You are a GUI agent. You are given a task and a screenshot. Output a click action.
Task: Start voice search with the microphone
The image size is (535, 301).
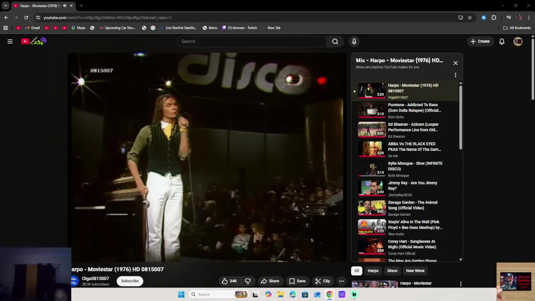click(354, 41)
